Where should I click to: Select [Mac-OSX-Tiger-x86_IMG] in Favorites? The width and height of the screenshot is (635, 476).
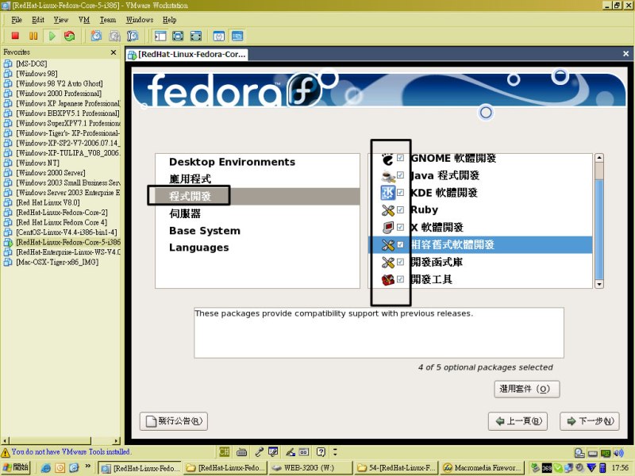[x=57, y=262]
